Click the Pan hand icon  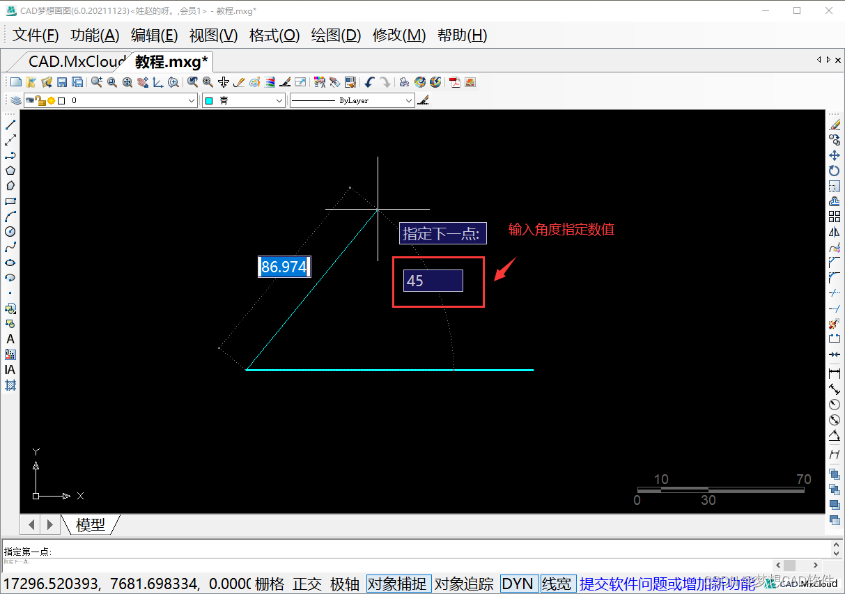143,82
